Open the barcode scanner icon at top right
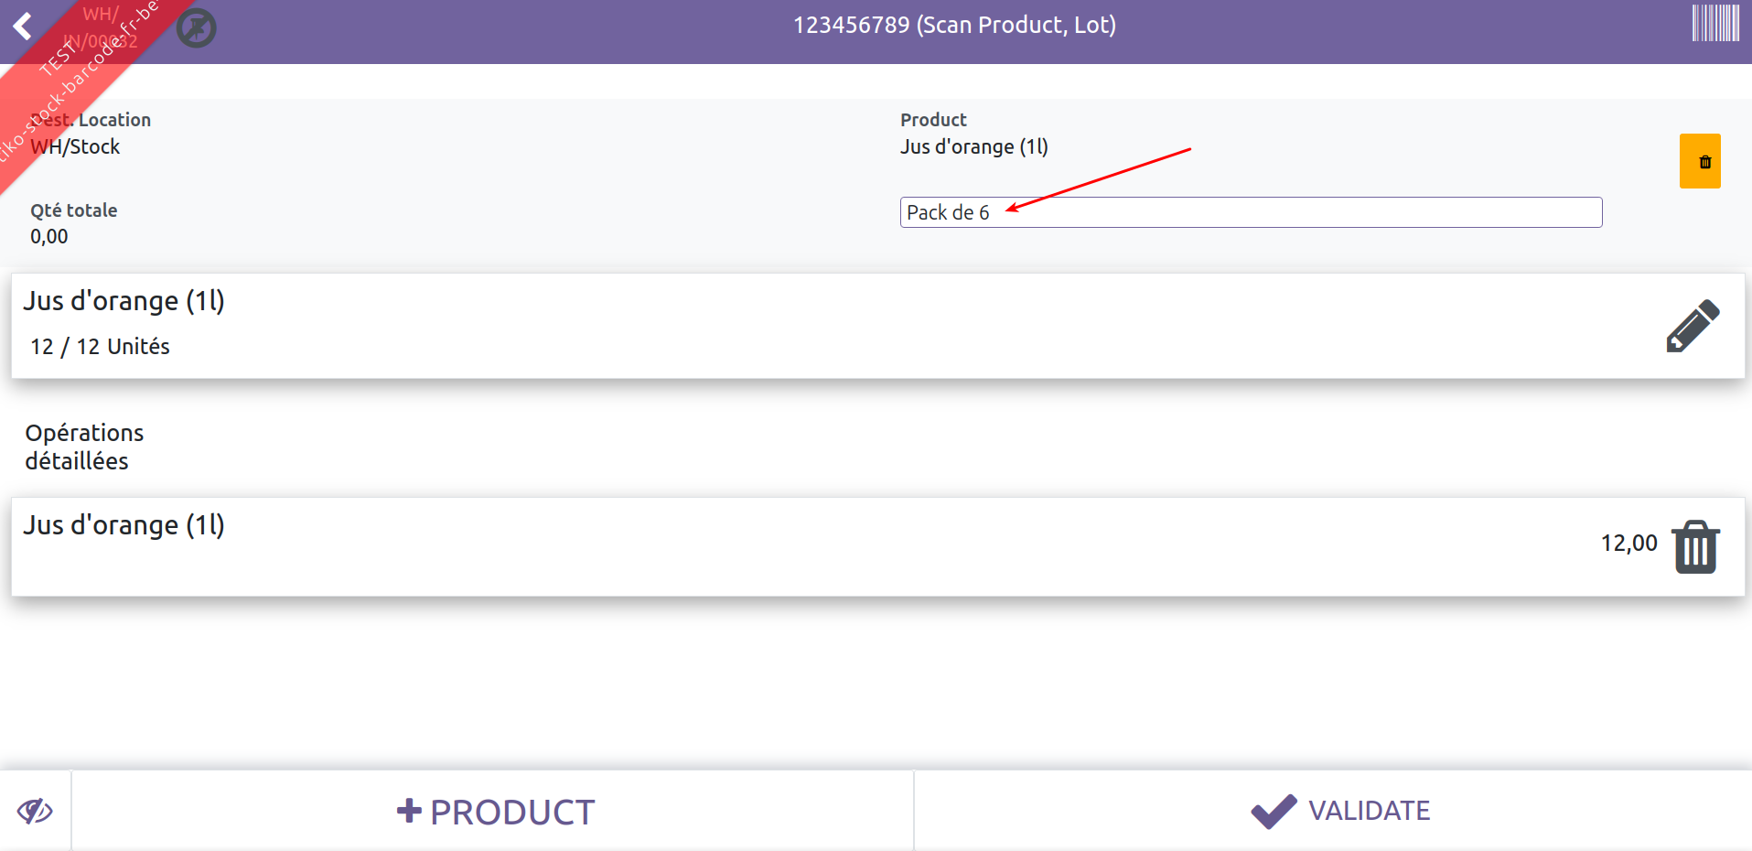The width and height of the screenshot is (1752, 851). click(1715, 23)
